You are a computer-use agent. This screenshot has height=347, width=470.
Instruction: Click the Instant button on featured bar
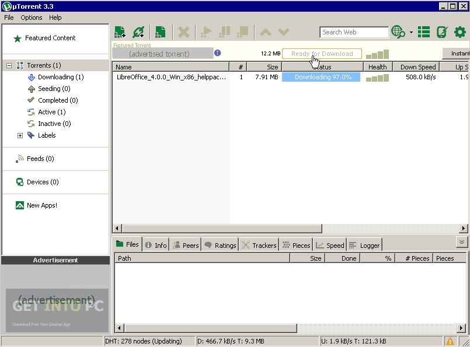coord(456,54)
